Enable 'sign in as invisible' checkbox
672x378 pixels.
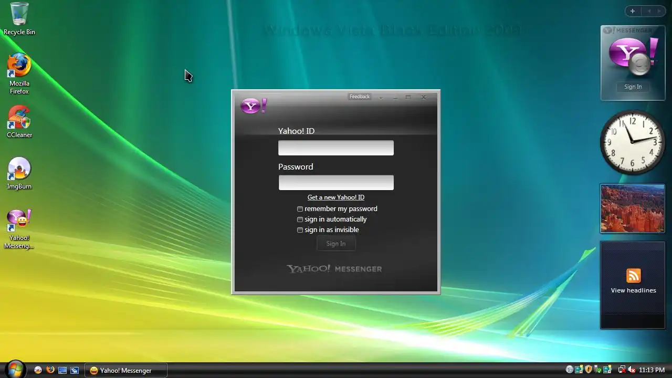(x=300, y=230)
